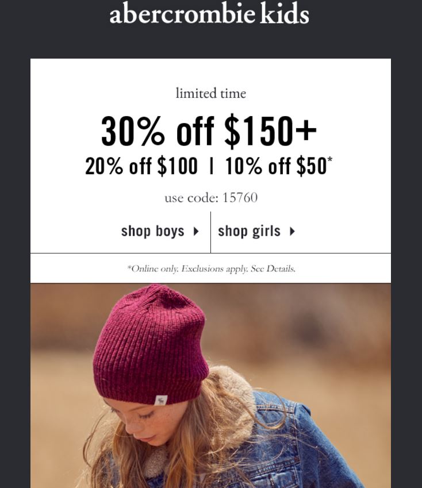Click the 10% off $50 offer text

coord(276,166)
